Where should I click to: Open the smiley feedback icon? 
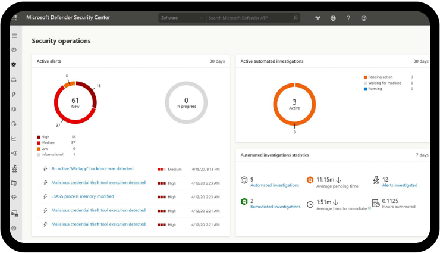click(x=364, y=18)
